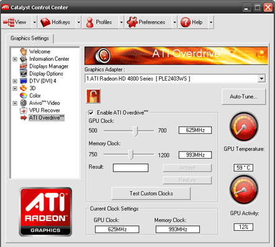Open the Graphics Adapter dropdown
The height and width of the screenshot is (247, 275).
261,79
